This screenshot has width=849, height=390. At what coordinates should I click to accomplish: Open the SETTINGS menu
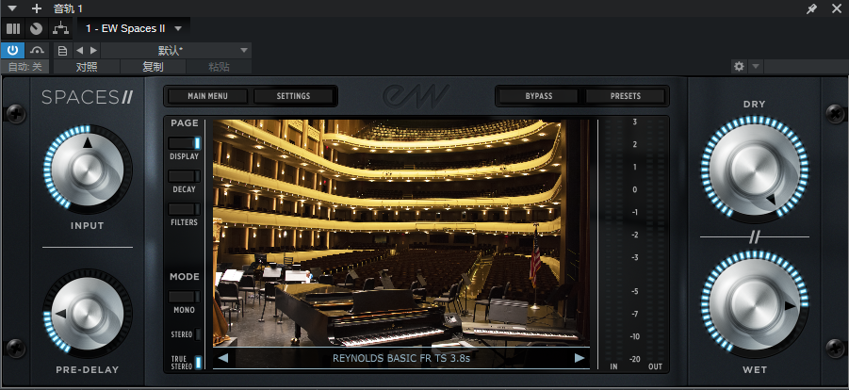[x=293, y=96]
